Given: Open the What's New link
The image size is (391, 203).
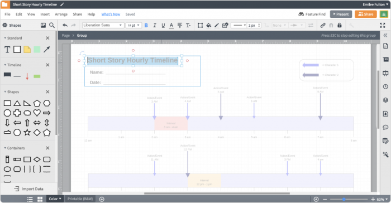Looking at the screenshot, I should coord(111,14).
